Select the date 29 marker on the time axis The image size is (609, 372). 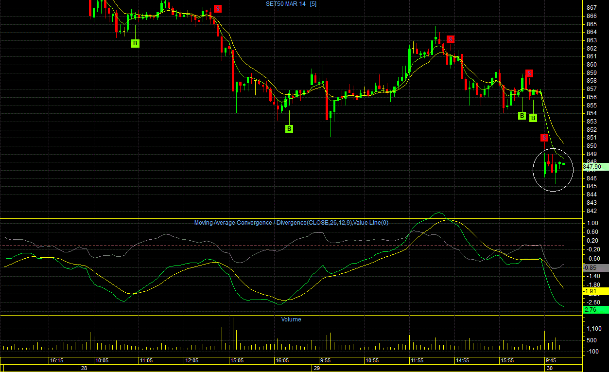click(316, 369)
